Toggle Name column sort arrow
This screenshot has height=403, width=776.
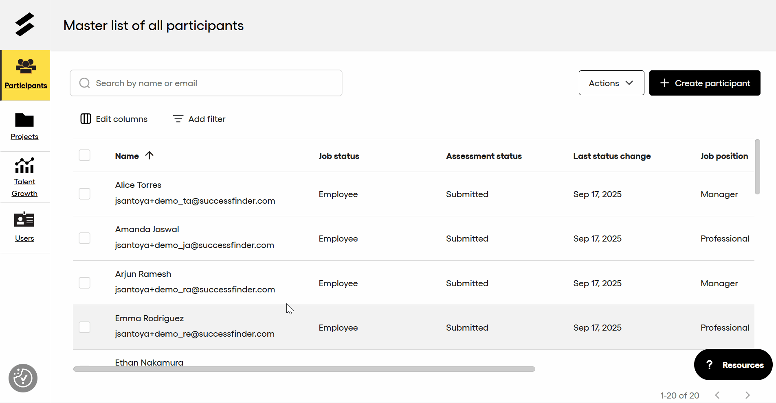pyautogui.click(x=149, y=155)
